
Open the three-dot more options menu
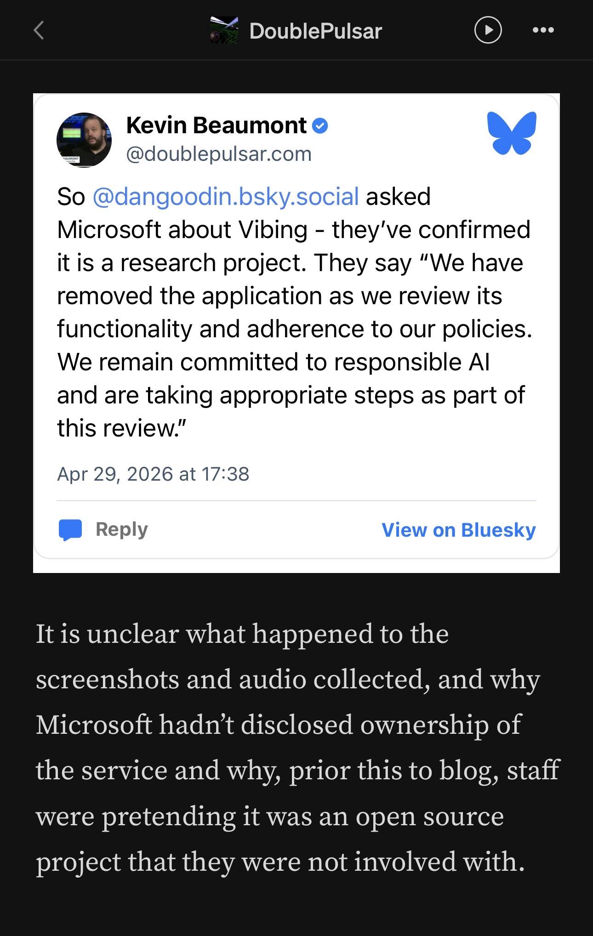(543, 30)
